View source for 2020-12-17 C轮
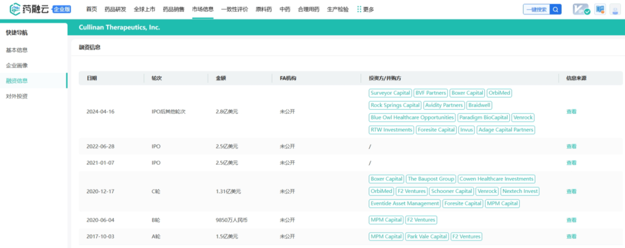 tap(571, 191)
